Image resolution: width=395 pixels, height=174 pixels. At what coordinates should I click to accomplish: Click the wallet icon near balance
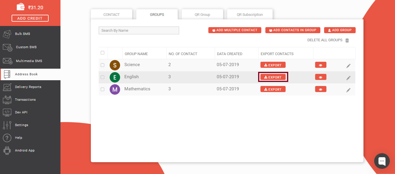(x=21, y=7)
